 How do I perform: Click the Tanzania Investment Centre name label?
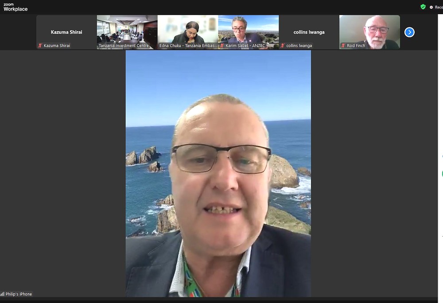pyautogui.click(x=124, y=46)
